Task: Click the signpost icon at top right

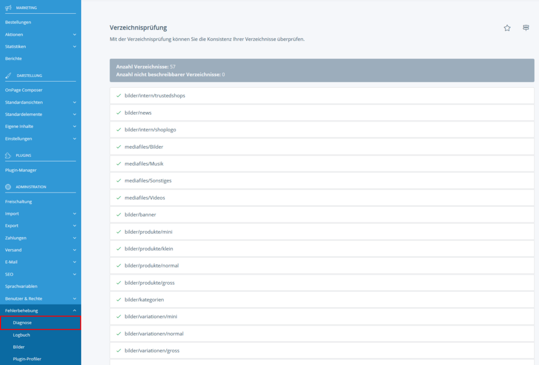Action: [x=526, y=28]
